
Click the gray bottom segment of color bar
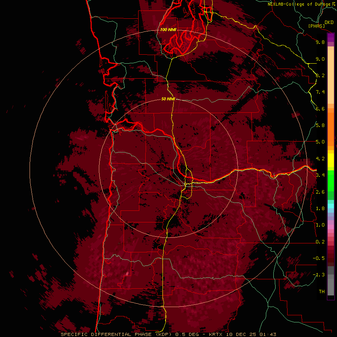tap(331, 287)
